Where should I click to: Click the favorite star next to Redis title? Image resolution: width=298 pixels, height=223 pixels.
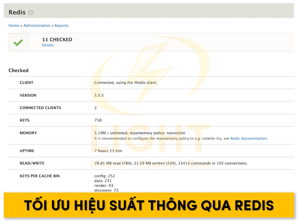31,12
